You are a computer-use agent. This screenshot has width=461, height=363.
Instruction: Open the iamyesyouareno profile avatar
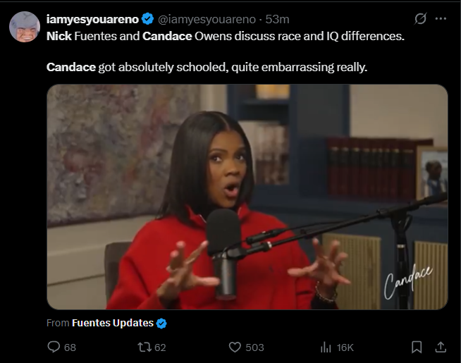(25, 27)
